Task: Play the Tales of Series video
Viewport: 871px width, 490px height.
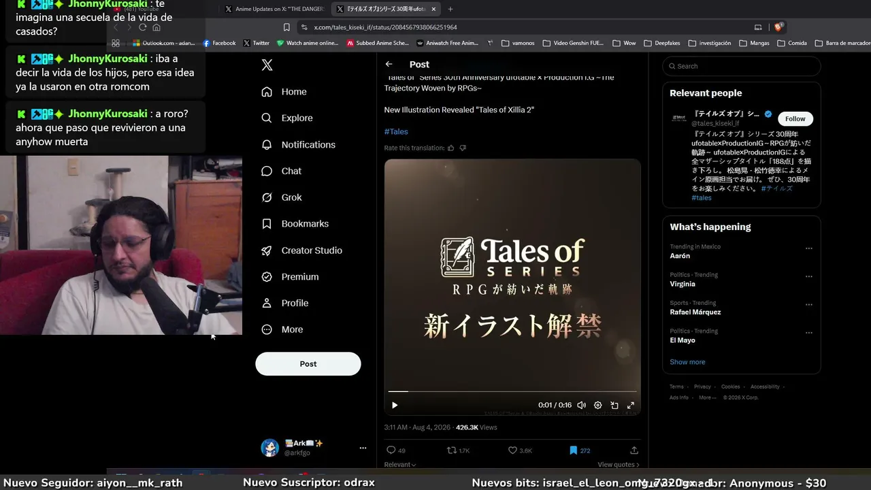Action: pos(395,405)
